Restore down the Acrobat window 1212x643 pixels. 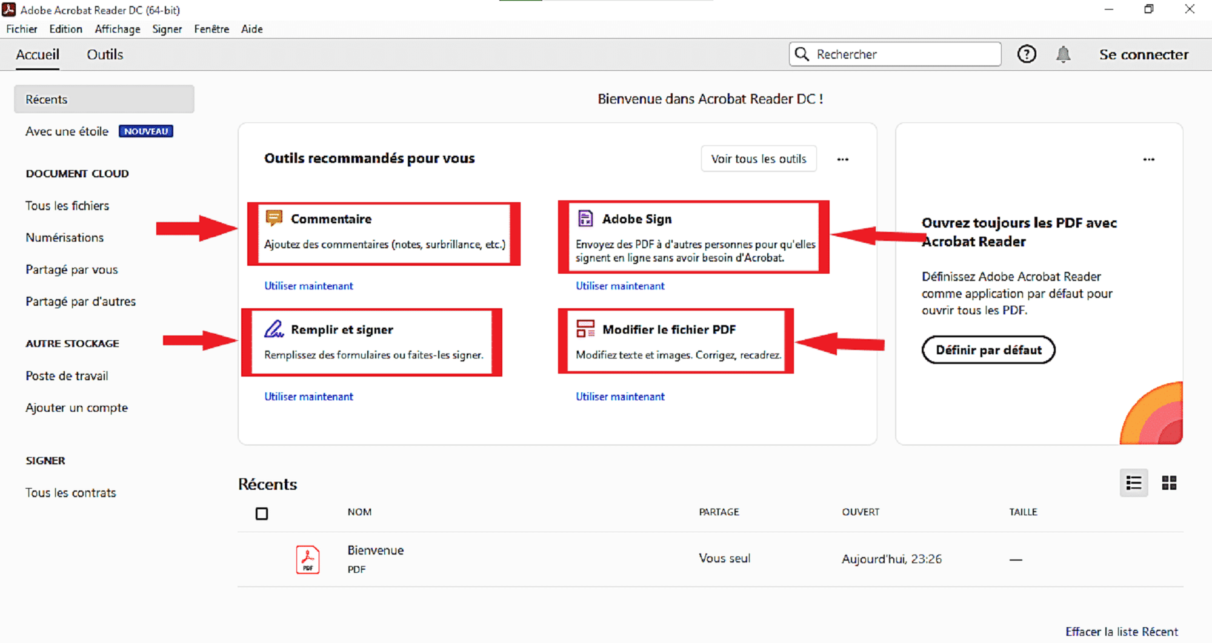coord(1149,9)
